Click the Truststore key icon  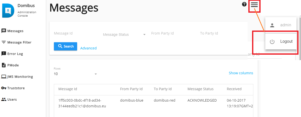tap(4, 88)
